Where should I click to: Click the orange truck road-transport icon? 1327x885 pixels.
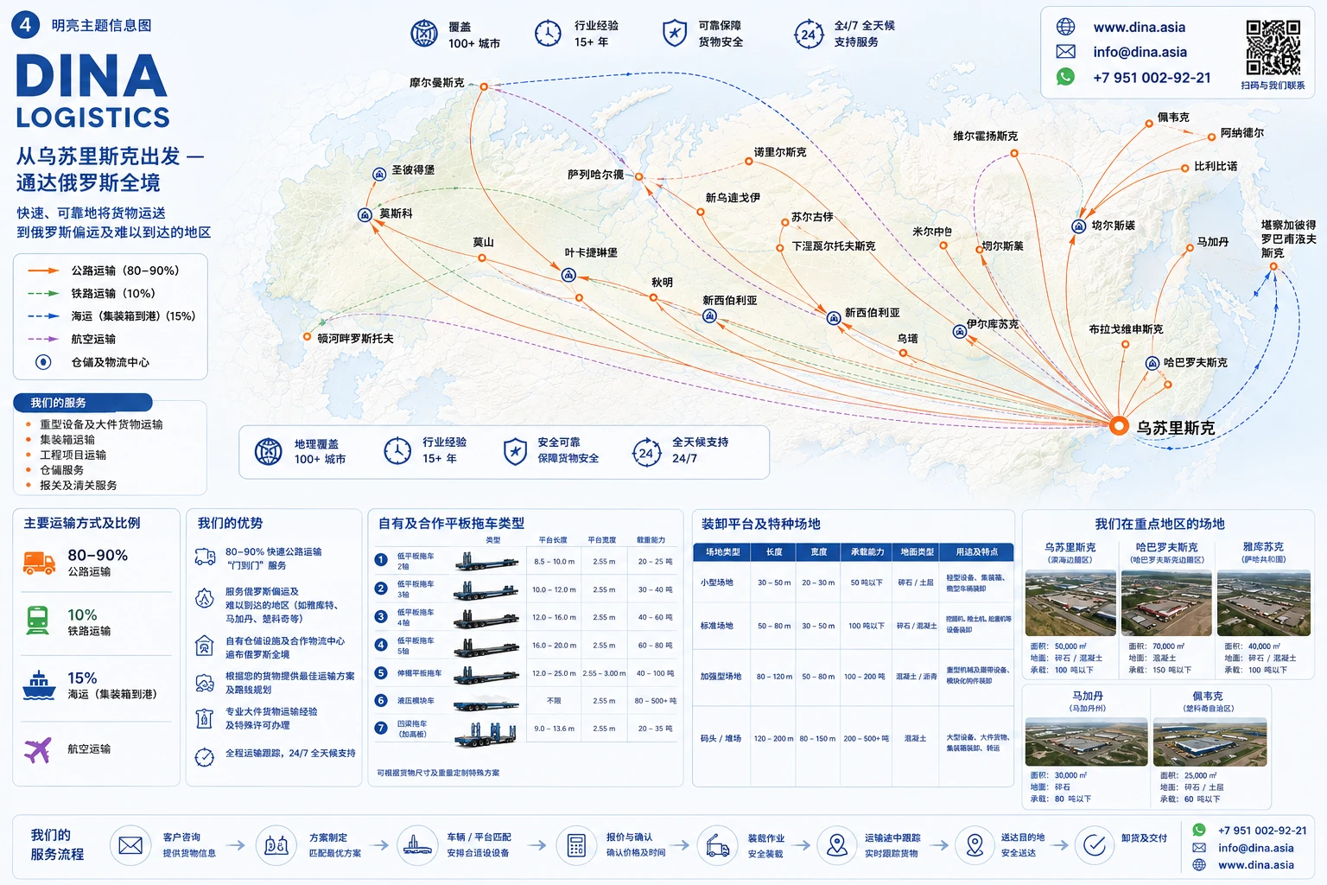39,563
